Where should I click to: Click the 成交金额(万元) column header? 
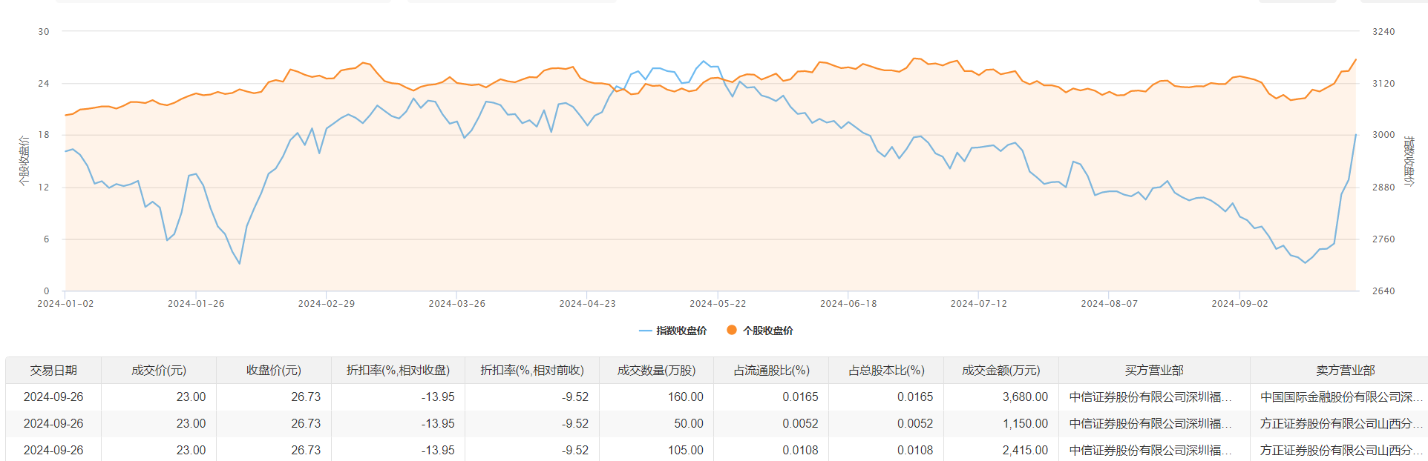(1001, 371)
